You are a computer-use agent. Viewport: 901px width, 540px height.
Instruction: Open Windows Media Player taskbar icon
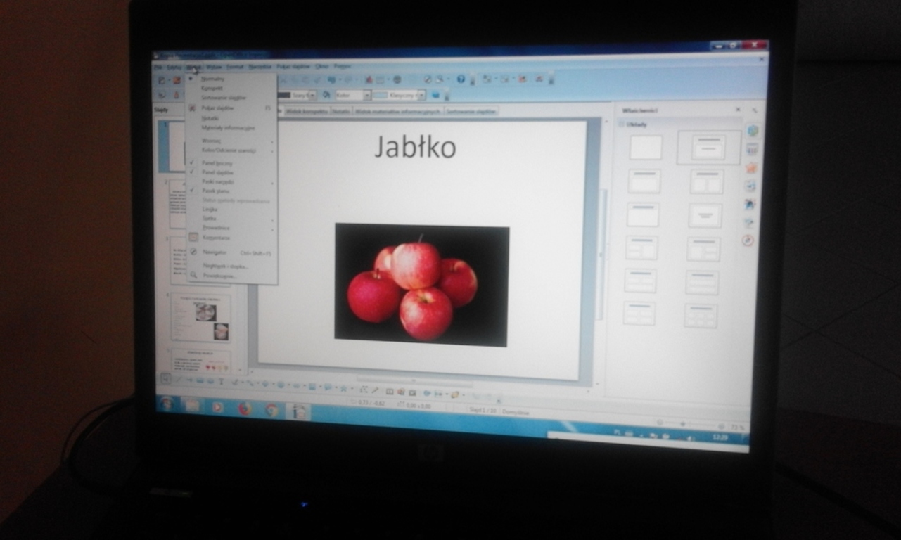pyautogui.click(x=217, y=406)
